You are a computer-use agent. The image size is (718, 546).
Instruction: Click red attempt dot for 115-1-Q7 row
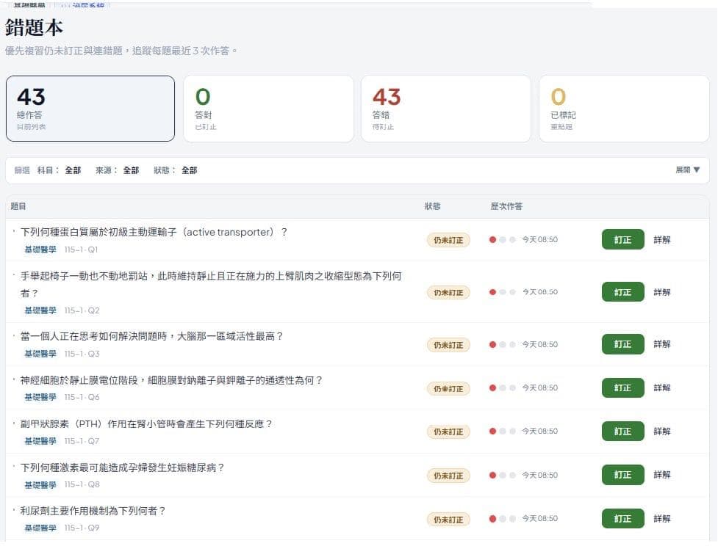pos(492,432)
